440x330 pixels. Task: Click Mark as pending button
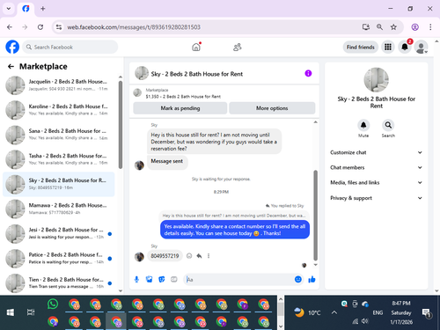click(x=180, y=108)
